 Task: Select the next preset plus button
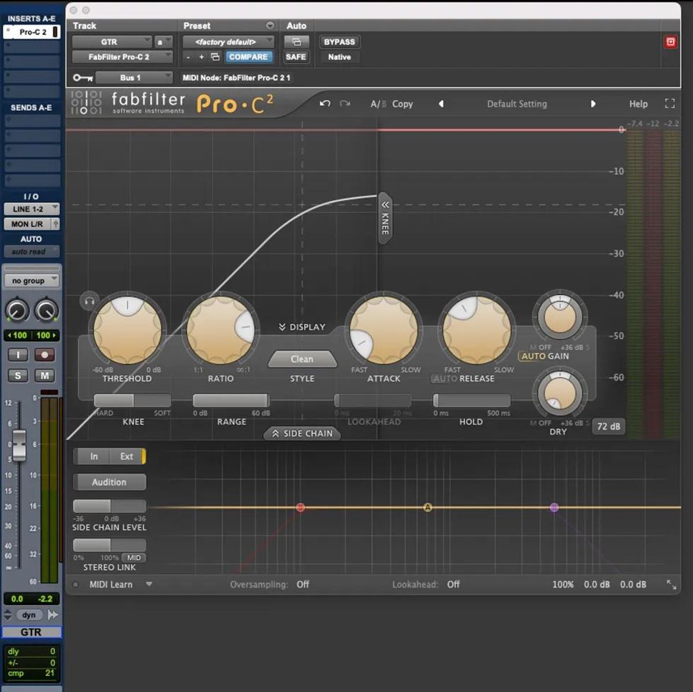point(201,57)
